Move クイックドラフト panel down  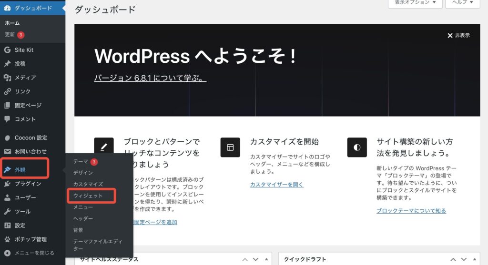tap(464, 259)
